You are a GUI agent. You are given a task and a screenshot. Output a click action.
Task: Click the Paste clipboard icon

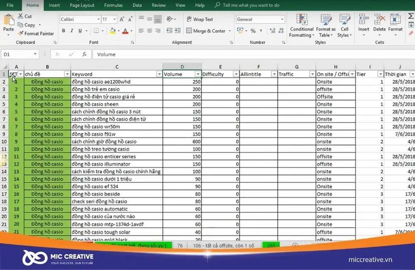click(x=8, y=20)
